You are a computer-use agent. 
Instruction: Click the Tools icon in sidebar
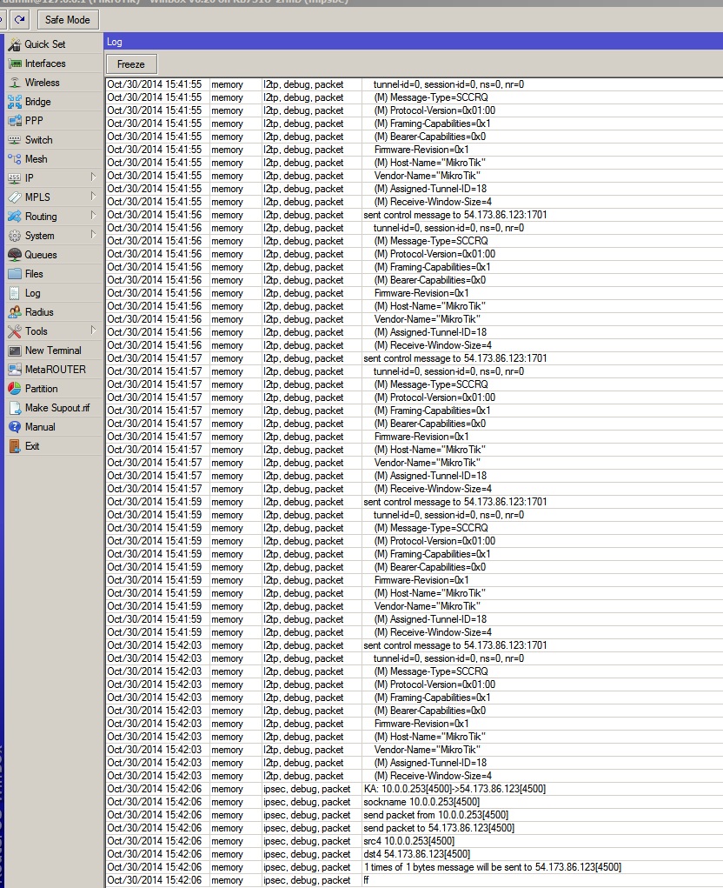[15, 331]
